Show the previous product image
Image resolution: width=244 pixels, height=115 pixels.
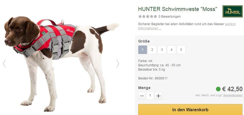pos(4,64)
